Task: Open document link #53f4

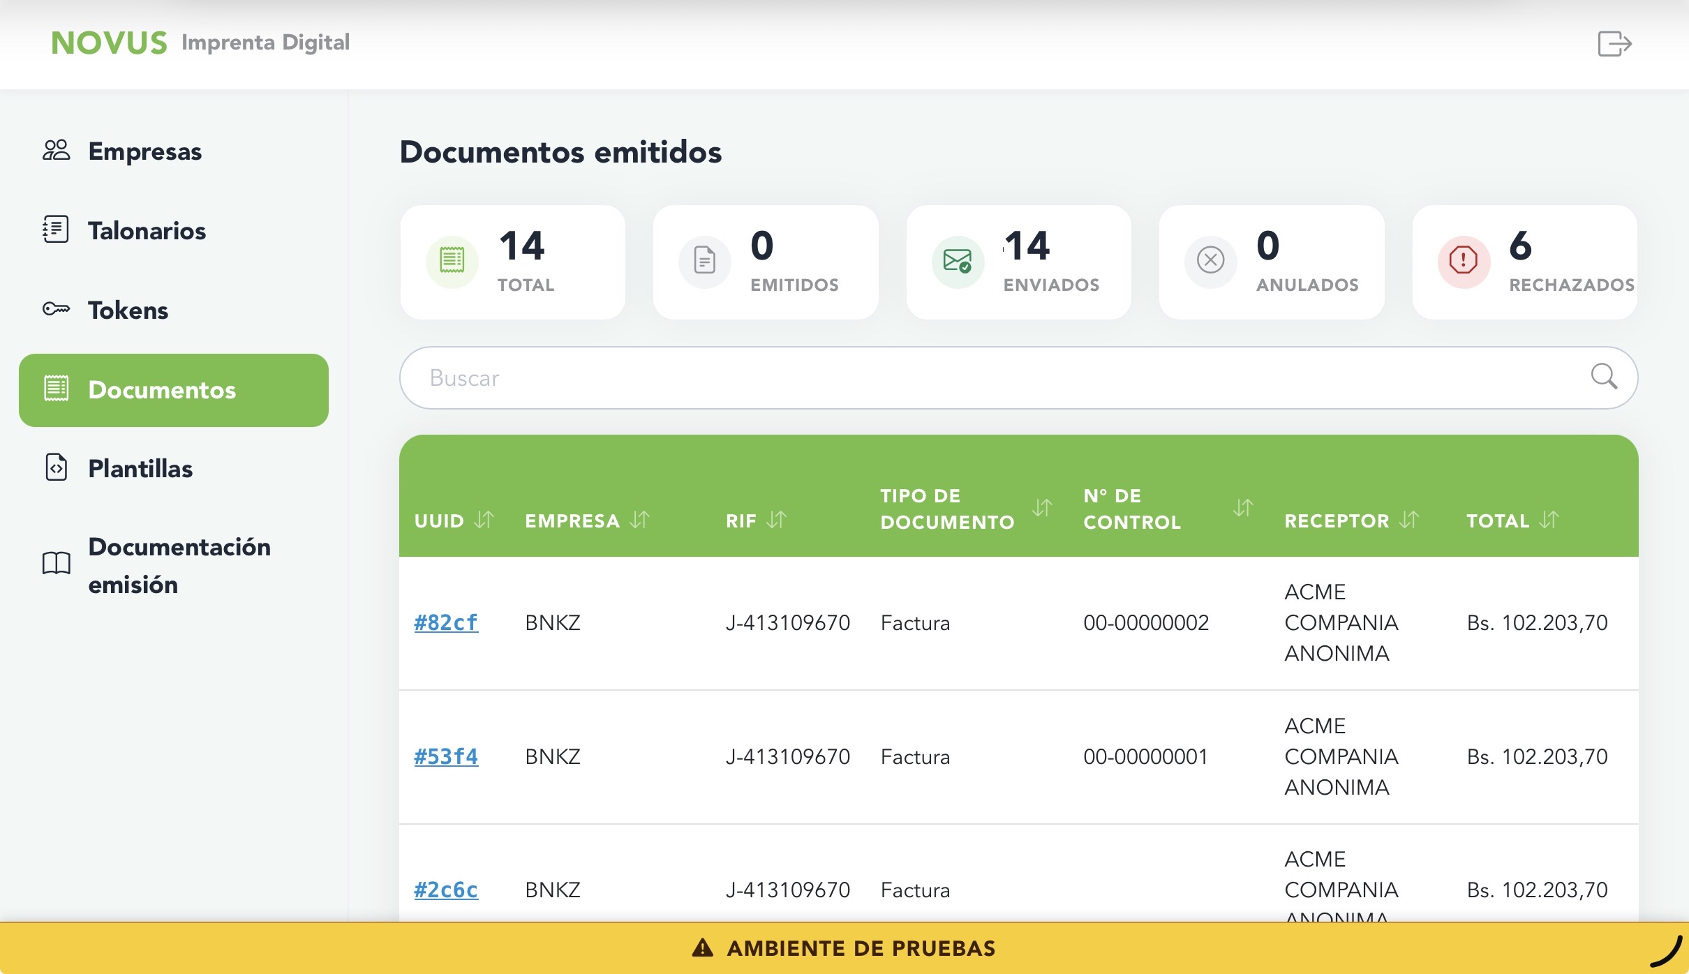Action: (x=446, y=756)
